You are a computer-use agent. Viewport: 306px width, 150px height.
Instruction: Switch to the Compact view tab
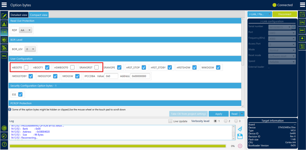click(x=39, y=15)
